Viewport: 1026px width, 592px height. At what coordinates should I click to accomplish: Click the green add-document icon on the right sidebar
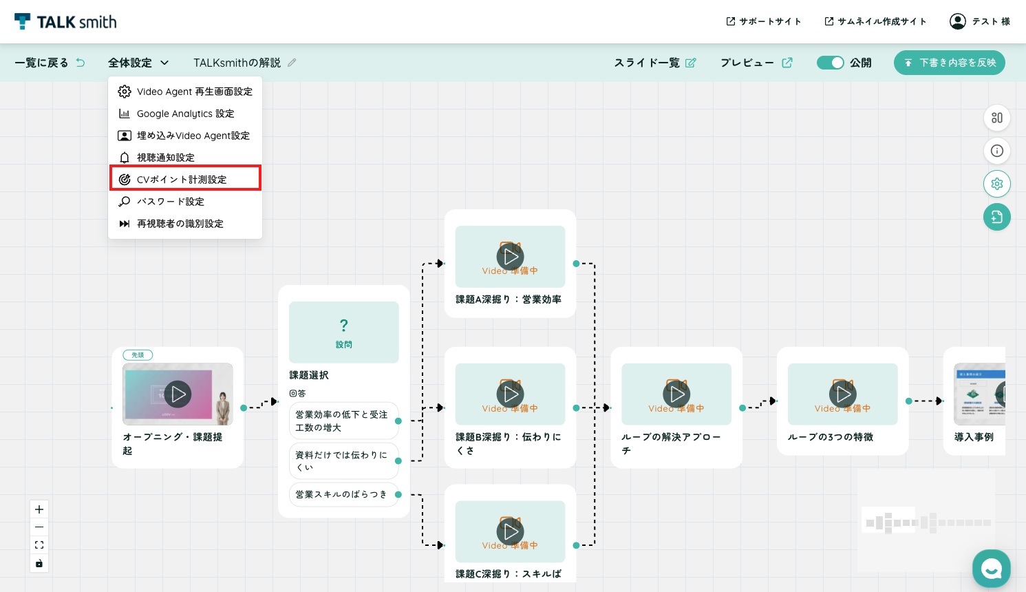pos(997,218)
